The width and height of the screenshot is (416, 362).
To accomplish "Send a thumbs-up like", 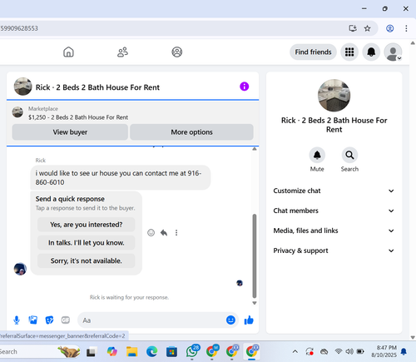I will point(249,320).
